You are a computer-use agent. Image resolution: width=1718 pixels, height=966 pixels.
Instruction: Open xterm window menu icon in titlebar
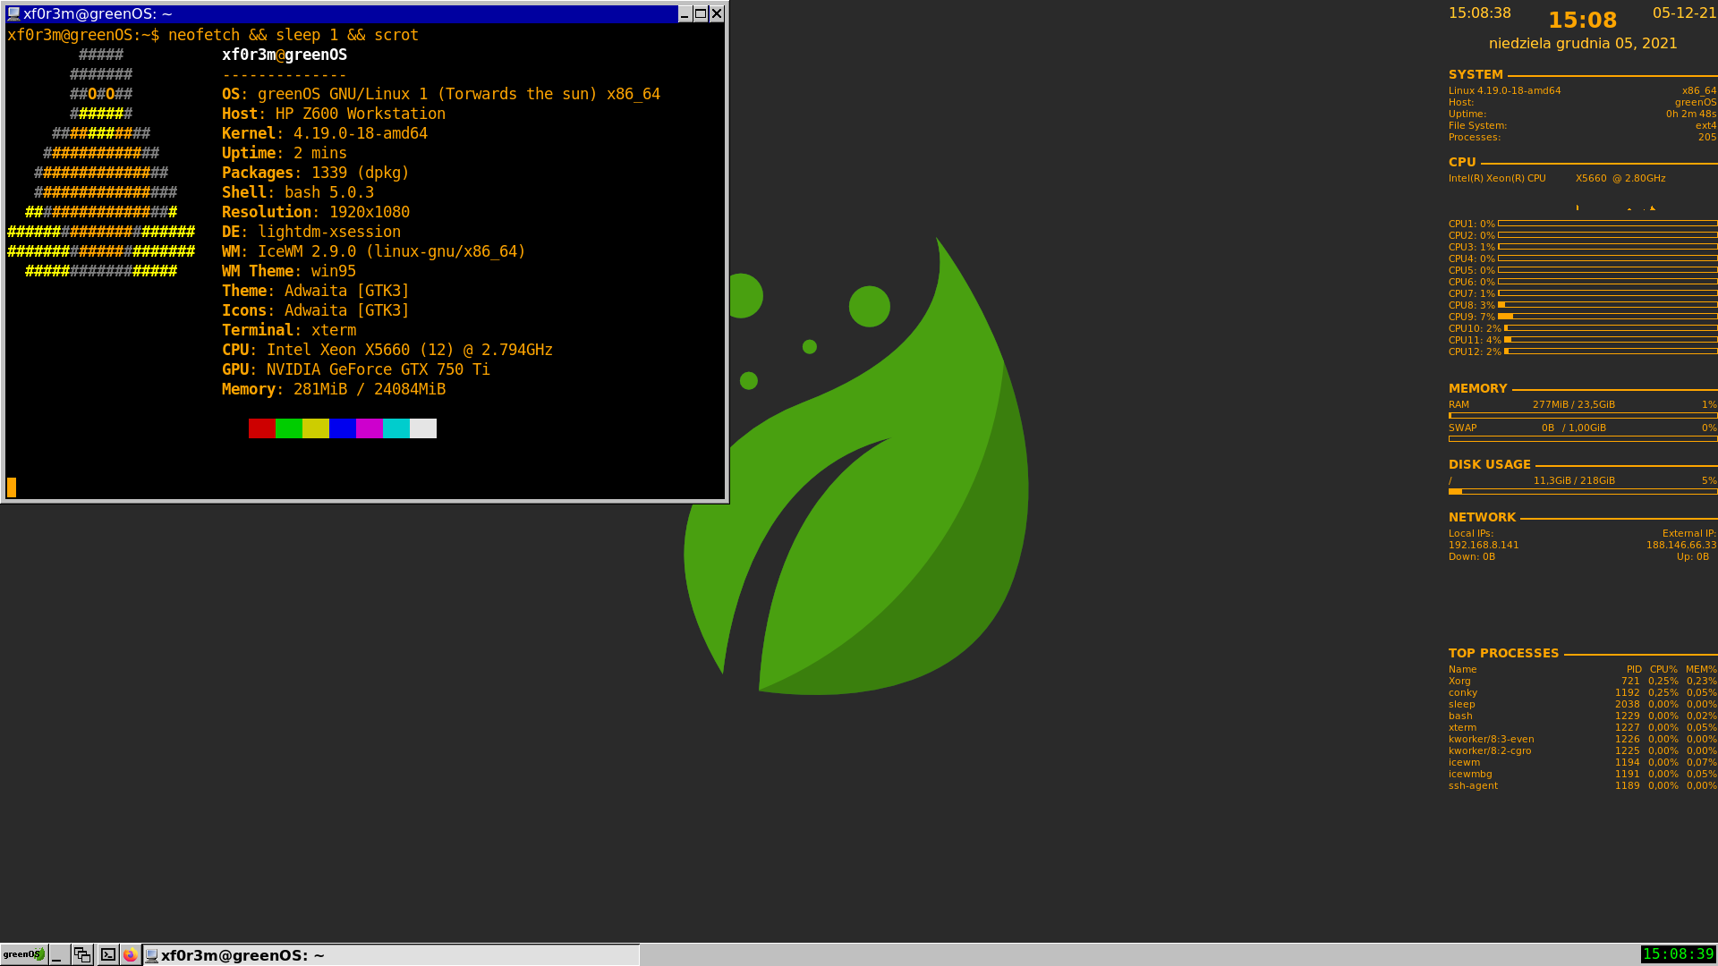(x=13, y=13)
